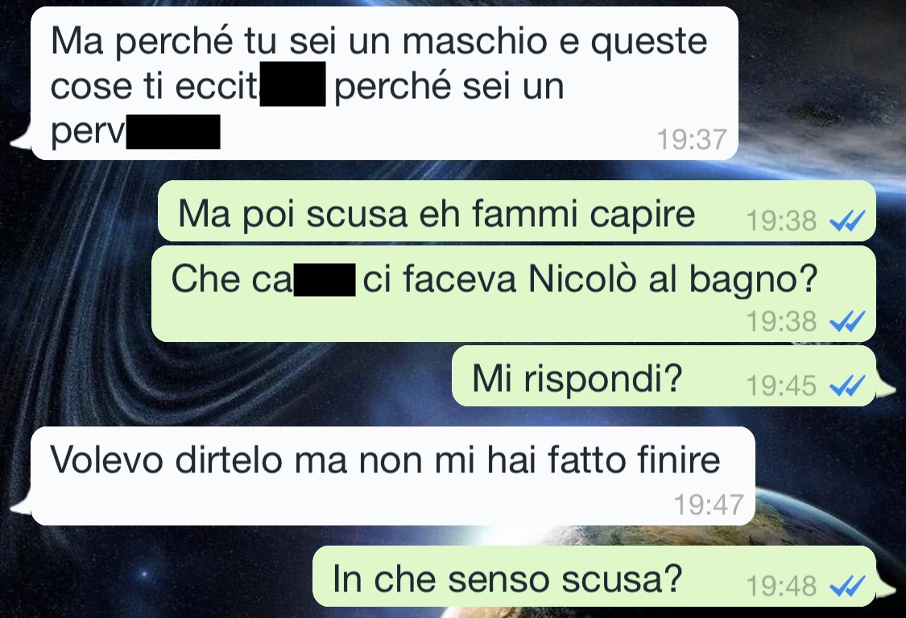Click the 19:37 timestamp in white bubble

pyautogui.click(x=692, y=139)
